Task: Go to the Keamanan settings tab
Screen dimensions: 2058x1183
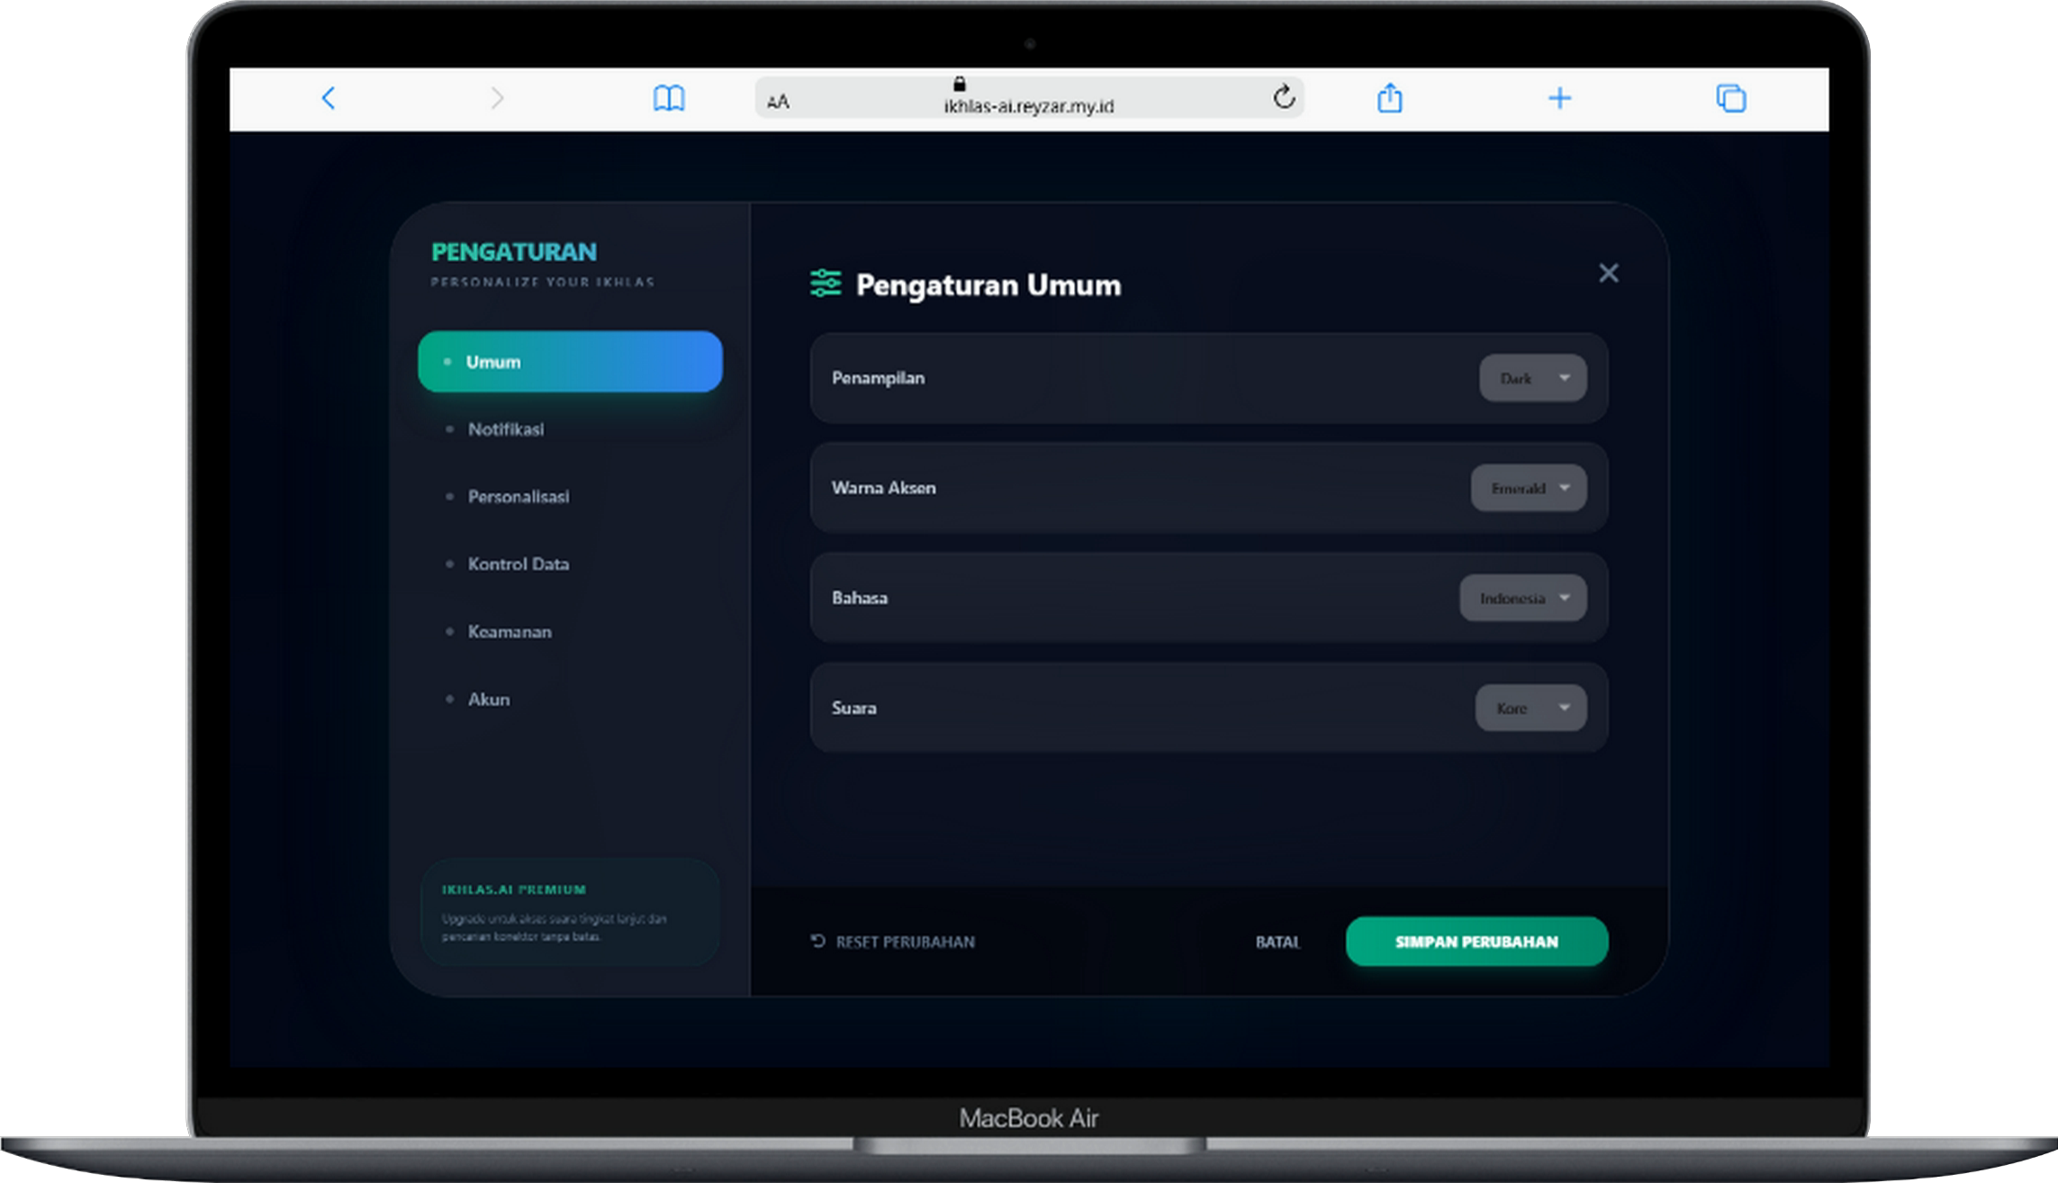Action: (x=510, y=632)
